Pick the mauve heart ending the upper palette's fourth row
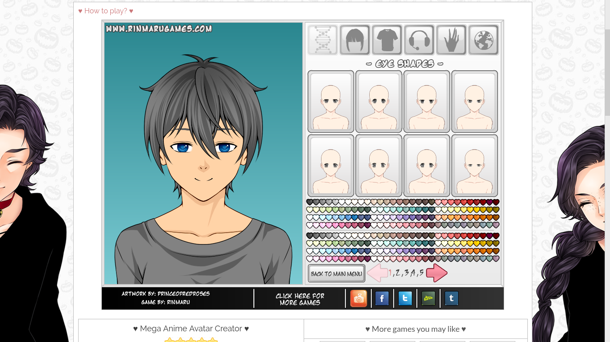This screenshot has height=342, width=610. [x=496, y=225]
